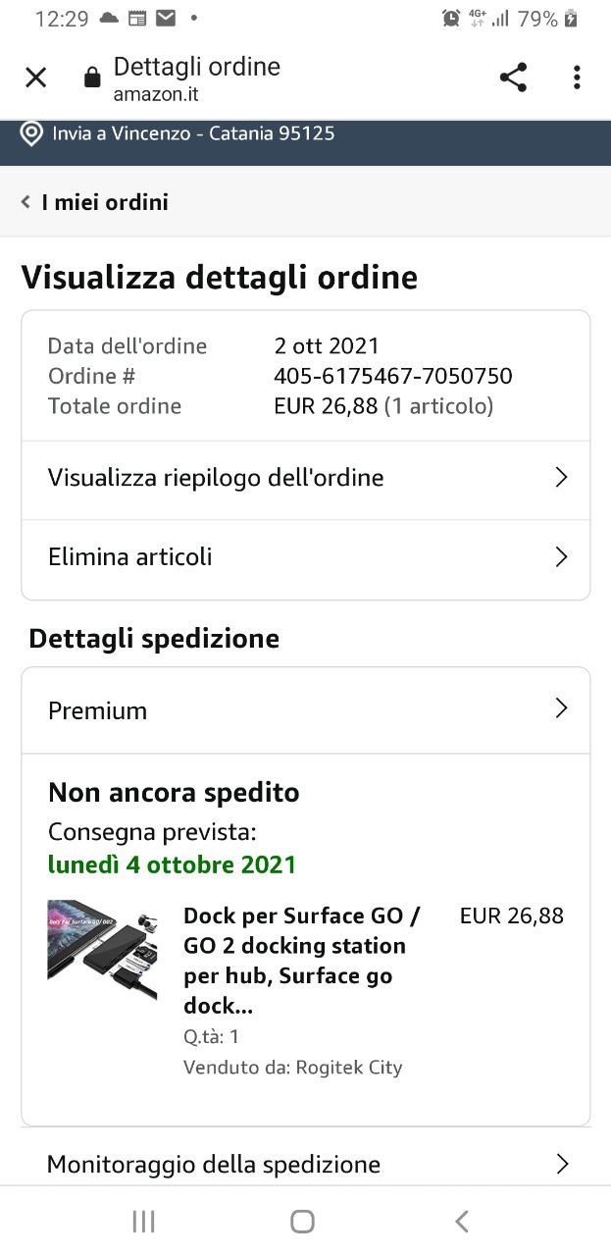Tap Invia a Vincenzo delivery address
The height and width of the screenshot is (1256, 611).
pos(193,133)
